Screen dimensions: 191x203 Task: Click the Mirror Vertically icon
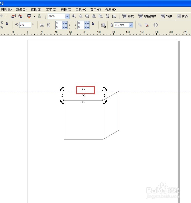[48, 25]
